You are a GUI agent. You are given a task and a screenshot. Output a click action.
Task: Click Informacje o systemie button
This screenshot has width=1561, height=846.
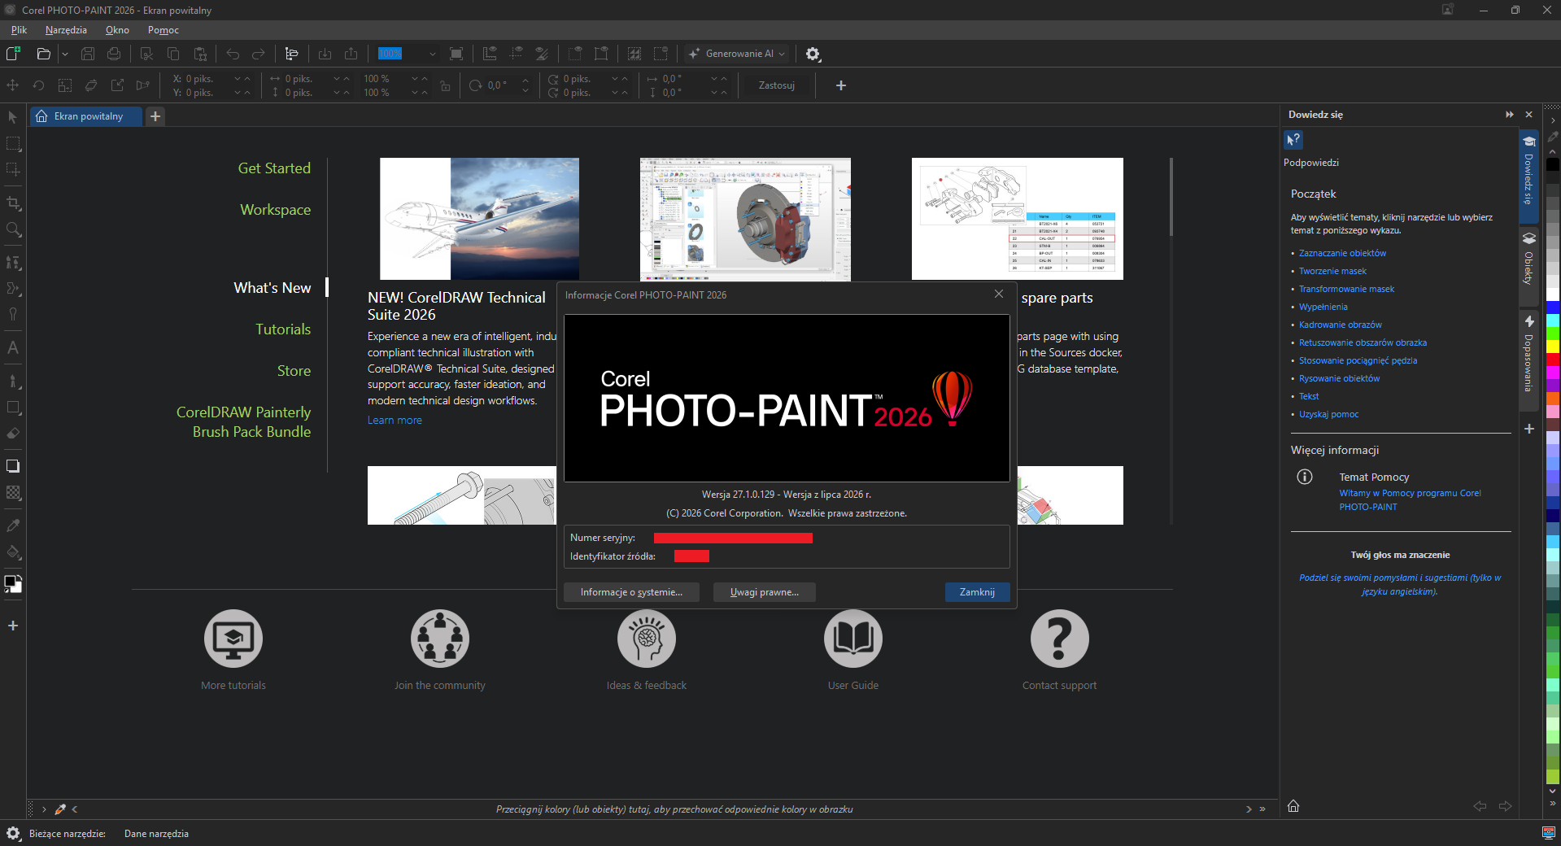point(631,592)
